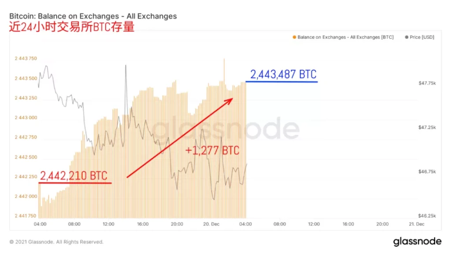Image resolution: width=451 pixels, height=253 pixels.
Task: Select the red 2,442,210 BTC annotation
Action: (74, 176)
